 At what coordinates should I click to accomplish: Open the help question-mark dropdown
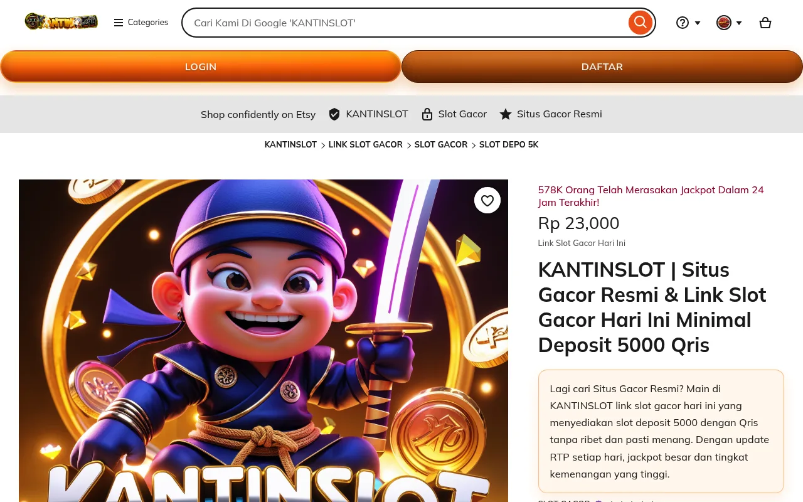688,23
